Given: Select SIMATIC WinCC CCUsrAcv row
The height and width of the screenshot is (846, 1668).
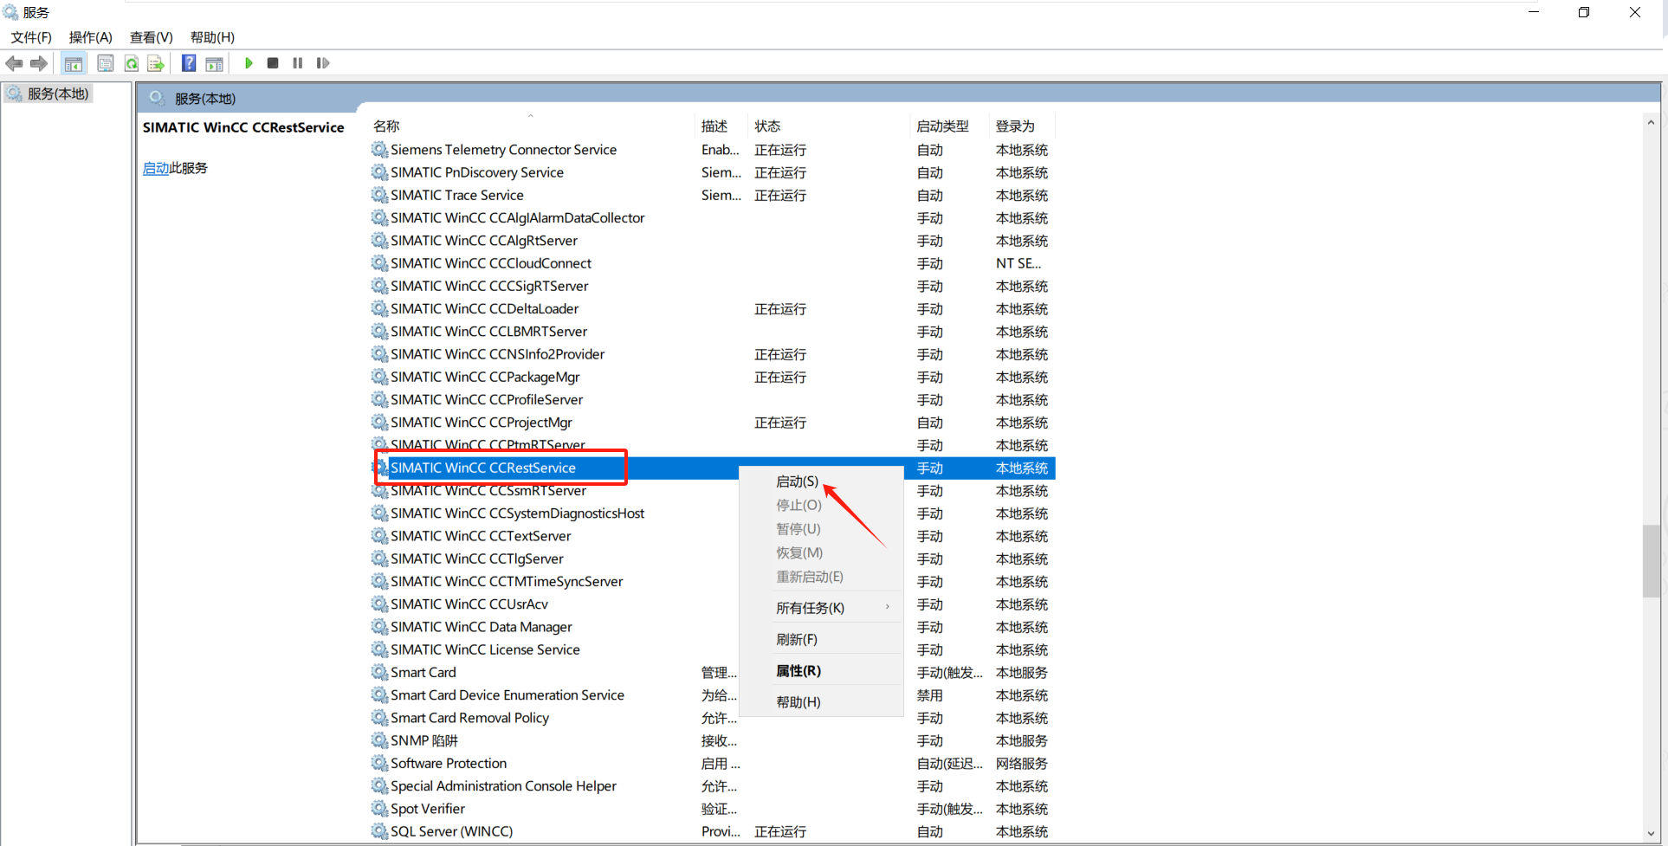Looking at the screenshot, I should [713, 604].
